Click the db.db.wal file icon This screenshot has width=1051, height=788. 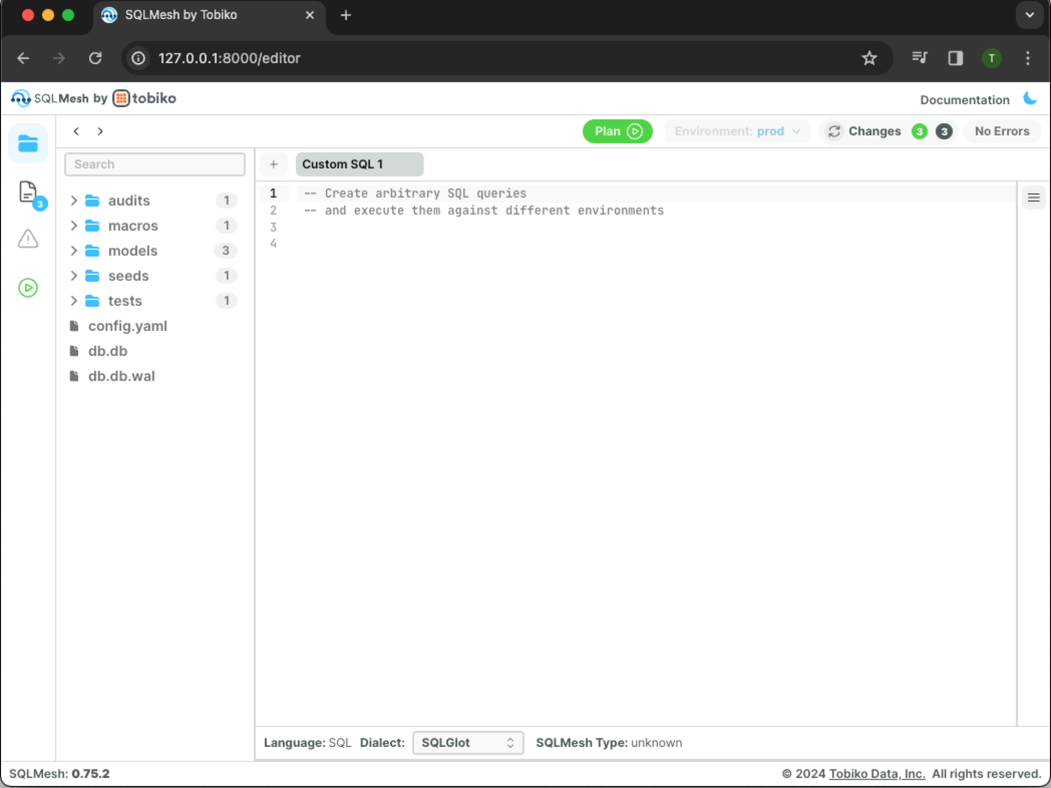click(74, 376)
